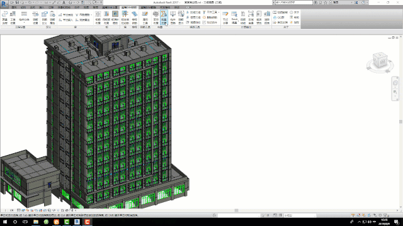Click the chart report icon in ribbon
Viewport: 403px width, 226px height.
pyautogui.click(x=267, y=18)
